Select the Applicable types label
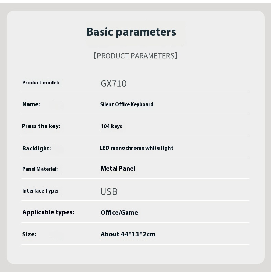This screenshot has height=272, width=271. coord(48,213)
